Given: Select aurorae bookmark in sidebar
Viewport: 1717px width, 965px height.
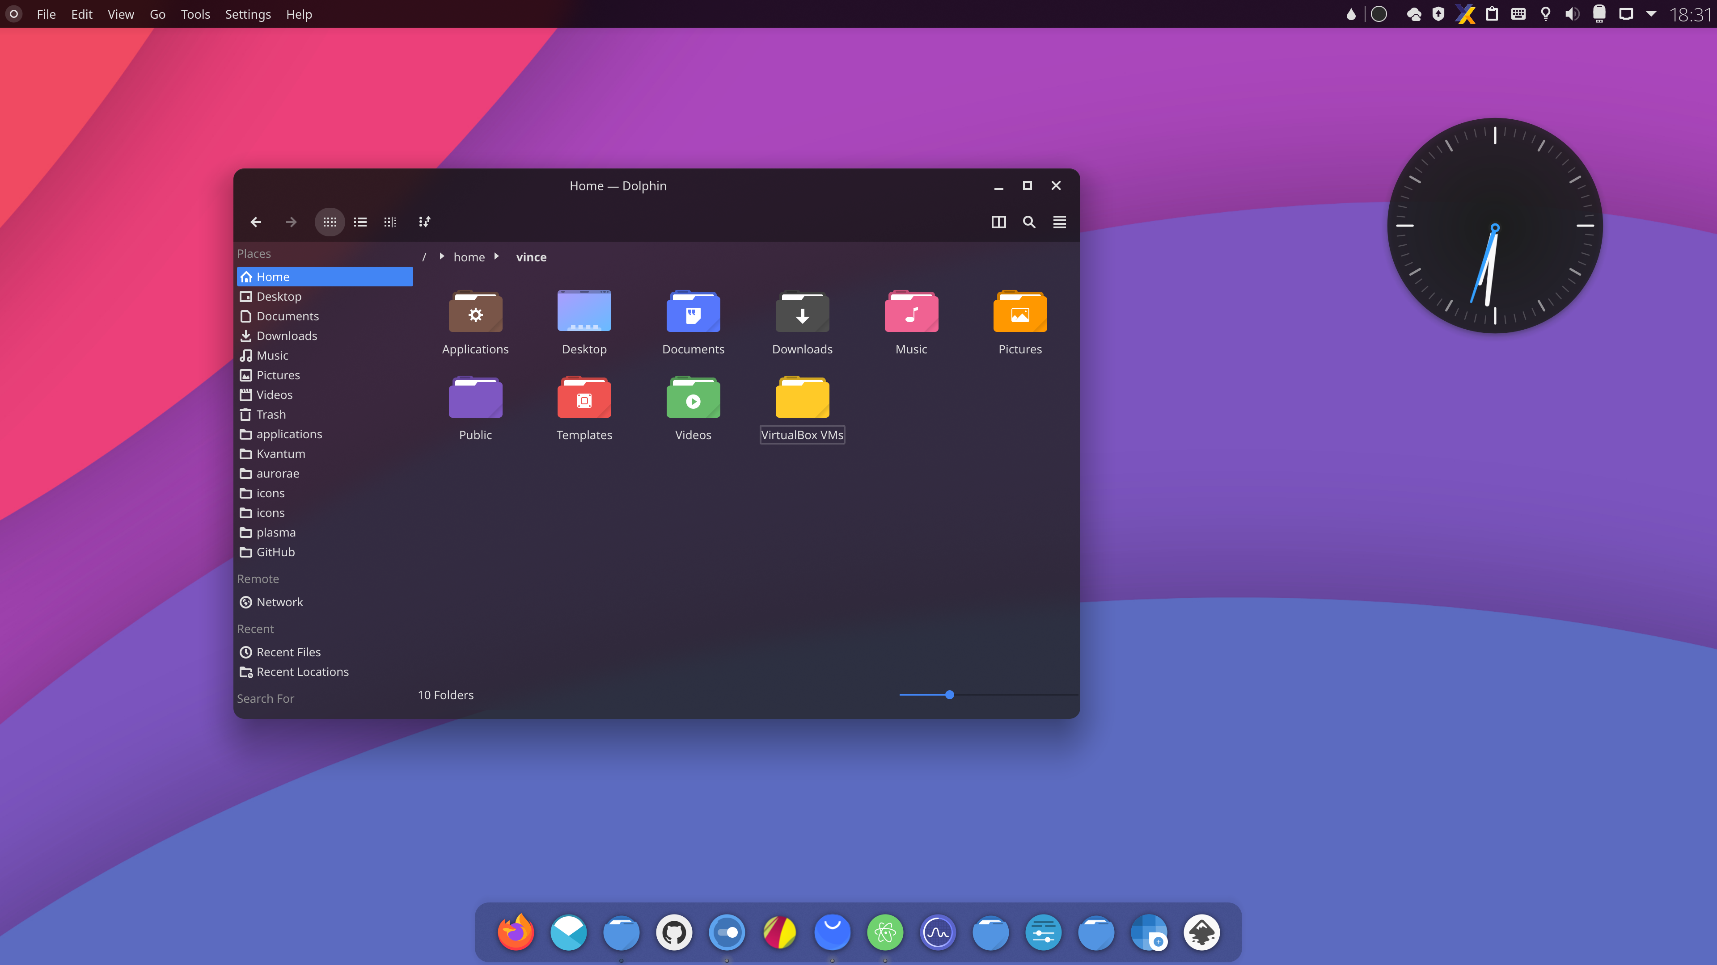Looking at the screenshot, I should coord(325,473).
